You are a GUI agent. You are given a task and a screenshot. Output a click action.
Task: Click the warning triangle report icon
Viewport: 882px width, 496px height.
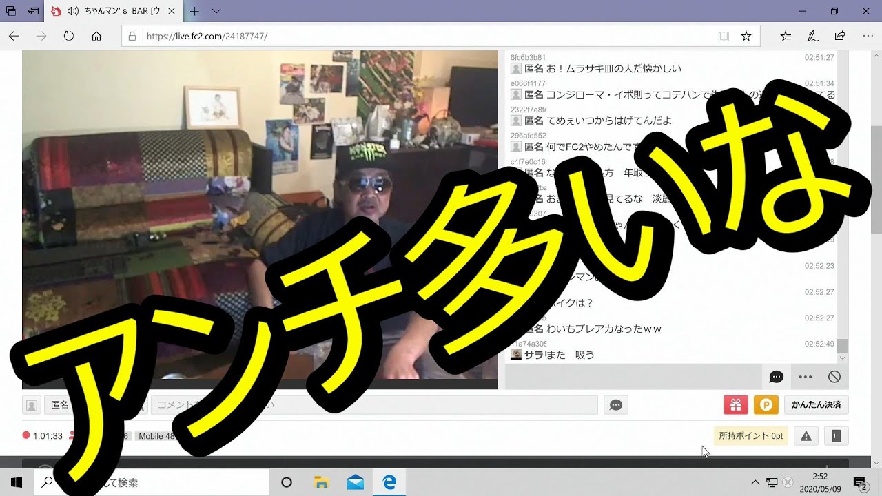[806, 436]
